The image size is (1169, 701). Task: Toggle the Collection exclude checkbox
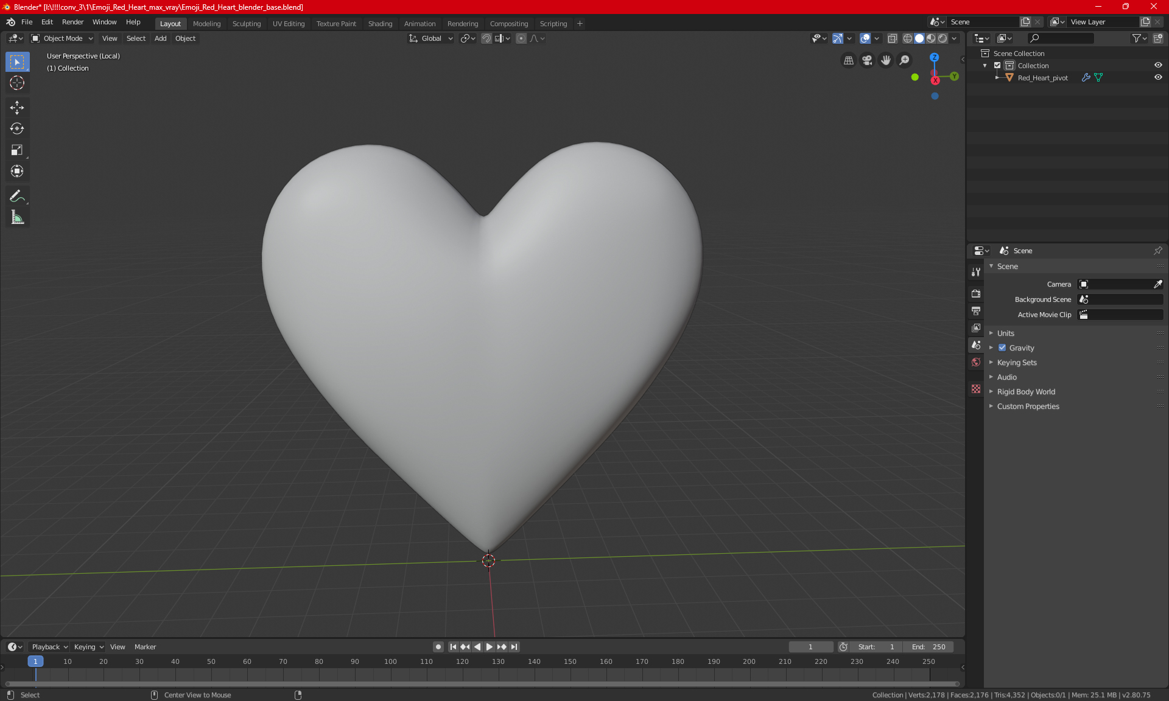coord(997,66)
